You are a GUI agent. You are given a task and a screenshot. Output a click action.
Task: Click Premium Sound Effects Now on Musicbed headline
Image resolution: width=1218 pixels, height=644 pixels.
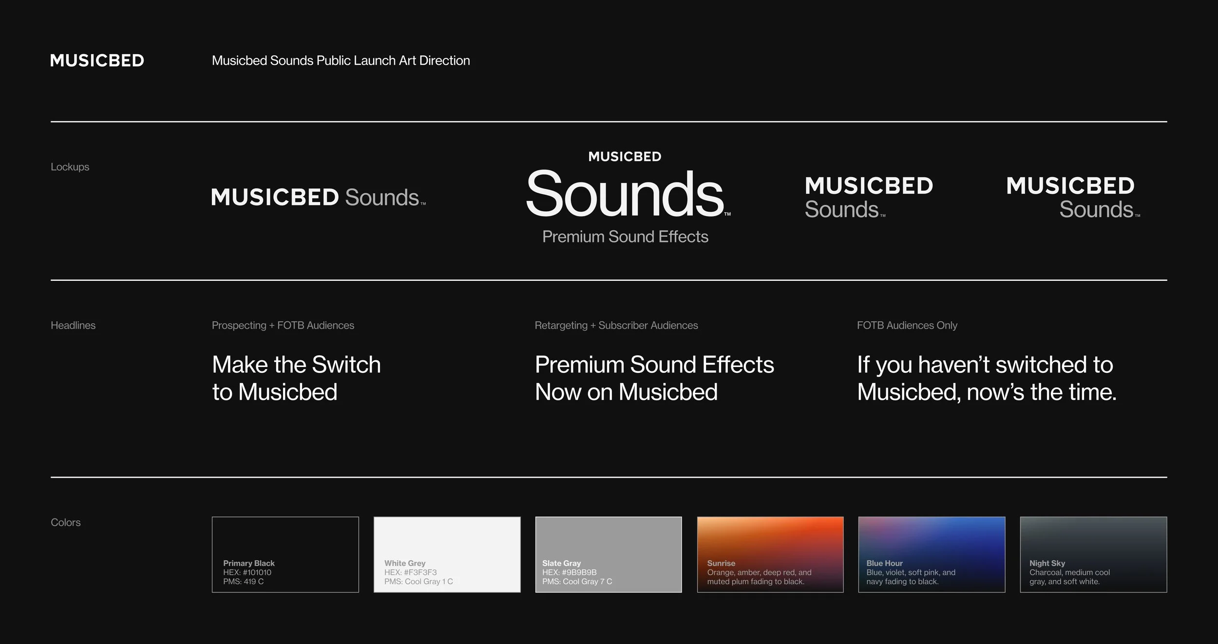654,378
